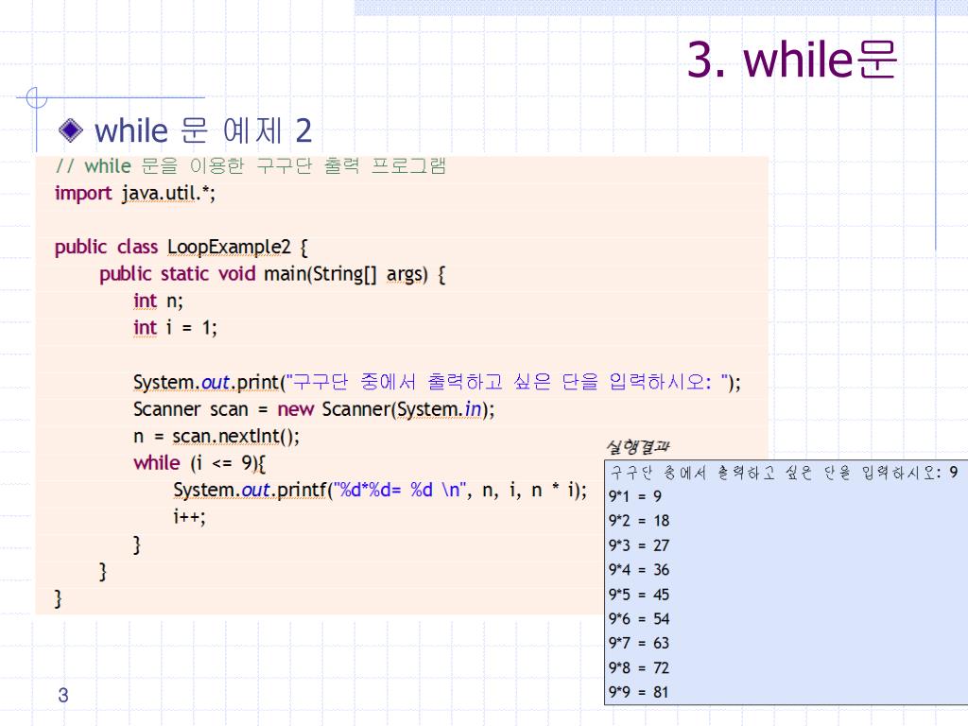Click the comment line '// while 문을 이용한 구구단 출력 프로그램'
This screenshot has height=726, width=968.
click(250, 166)
